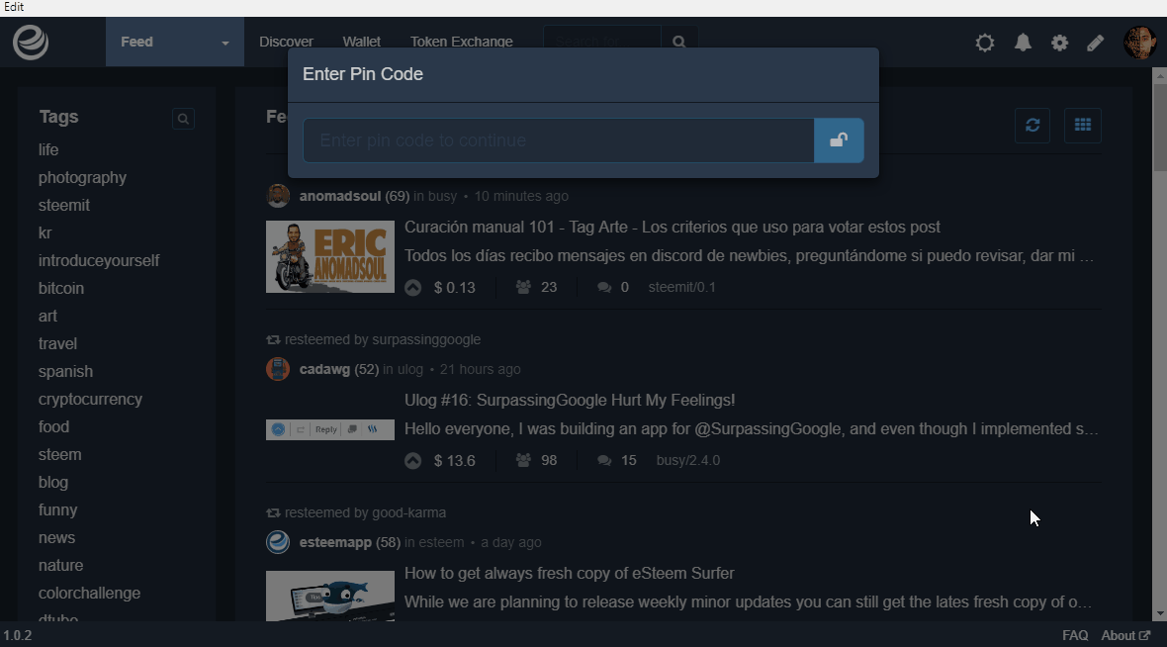View the 98 voters on Ulog post
The image size is (1167, 647).
536,461
